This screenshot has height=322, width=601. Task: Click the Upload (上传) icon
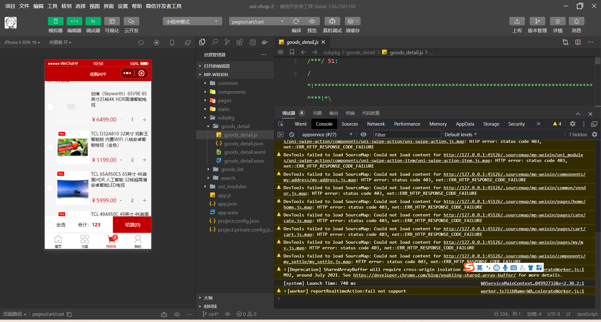click(x=517, y=21)
